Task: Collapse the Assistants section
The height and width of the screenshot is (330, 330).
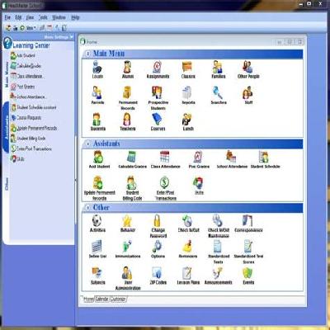Action: tap(87, 144)
